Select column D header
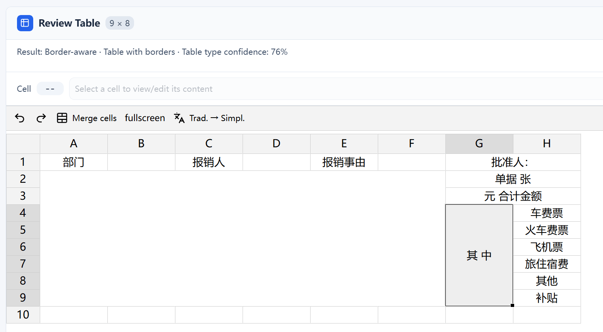 point(277,144)
